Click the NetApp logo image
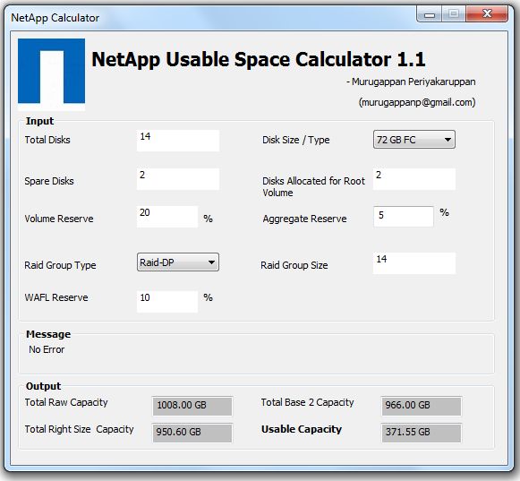The image size is (520, 481). coord(51,73)
